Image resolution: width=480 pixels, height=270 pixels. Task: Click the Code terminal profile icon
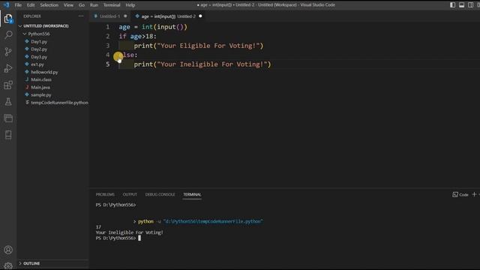click(455, 194)
